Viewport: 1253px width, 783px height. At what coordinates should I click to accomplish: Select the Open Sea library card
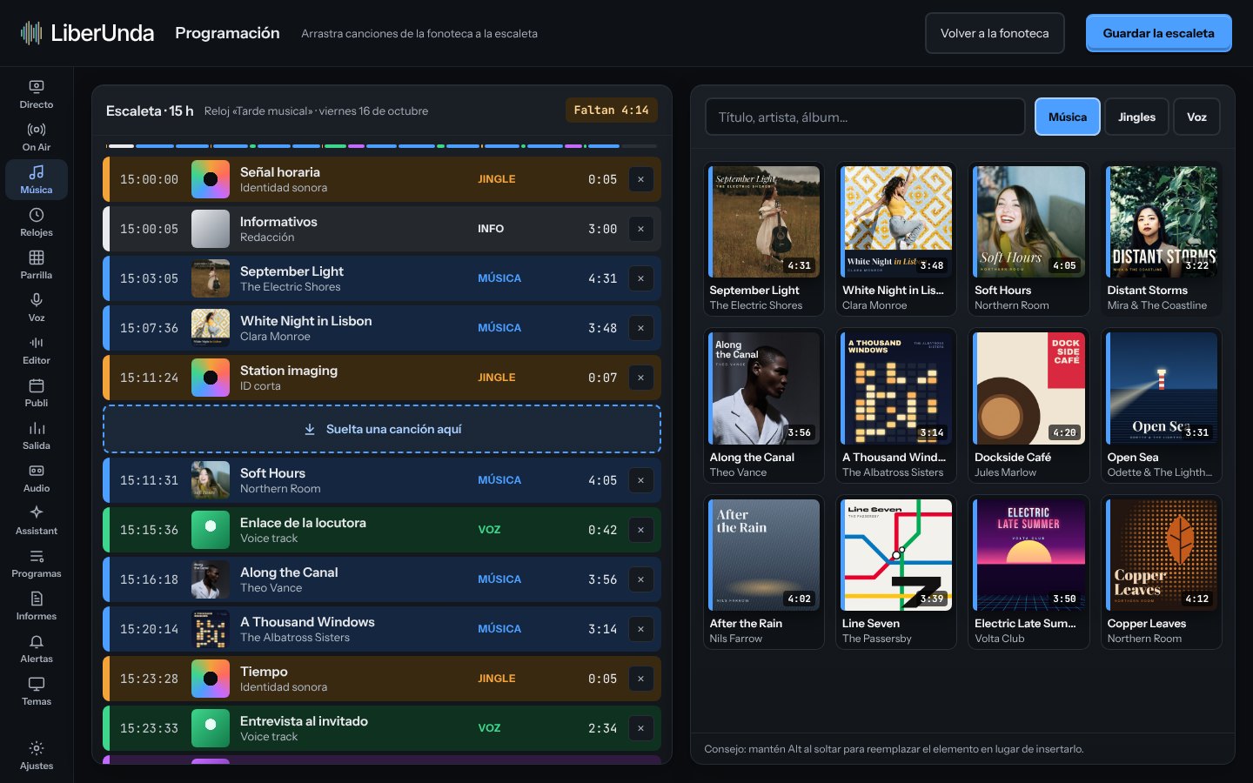pos(1162,405)
